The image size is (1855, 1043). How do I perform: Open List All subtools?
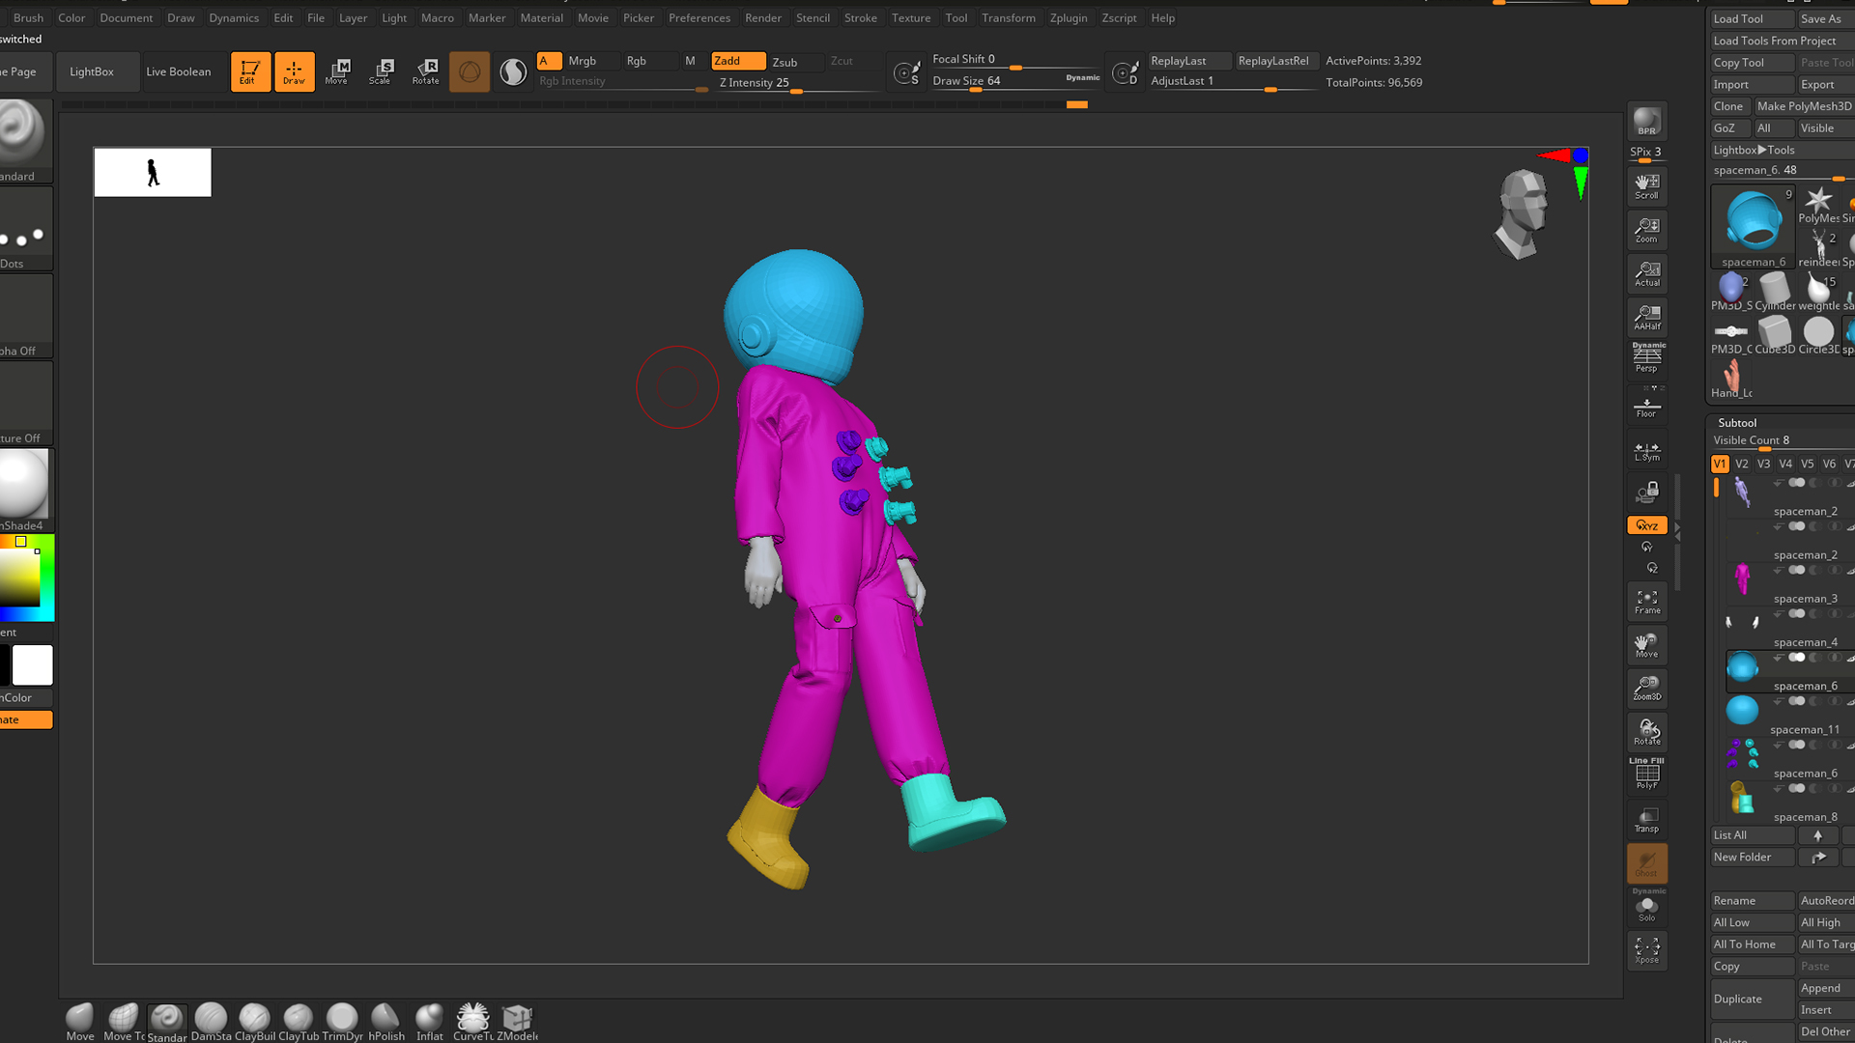click(x=1730, y=835)
